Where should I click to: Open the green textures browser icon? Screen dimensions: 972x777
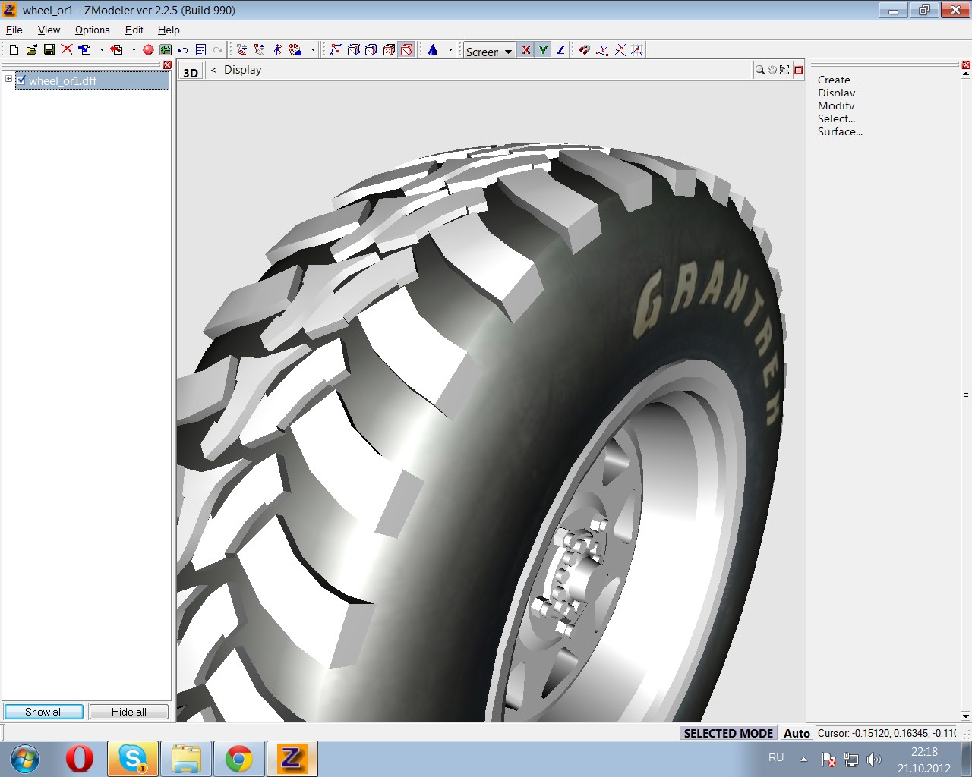coord(166,50)
